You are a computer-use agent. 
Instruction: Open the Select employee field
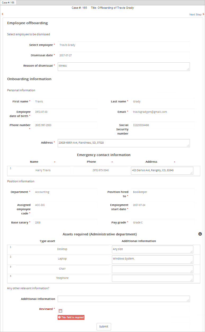124,45
